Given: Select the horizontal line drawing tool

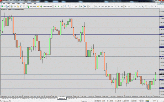Looking at the screenshot, I should pos(136,7).
